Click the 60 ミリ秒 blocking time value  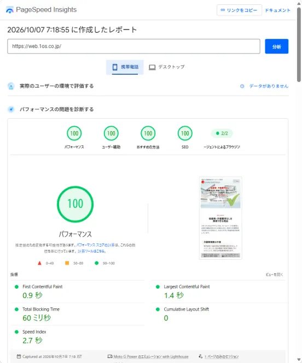[x=37, y=318]
